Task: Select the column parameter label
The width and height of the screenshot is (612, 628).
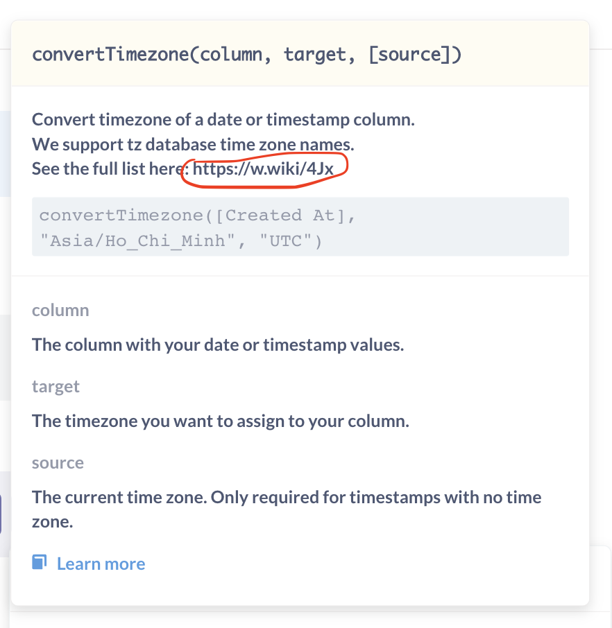Action: click(x=60, y=310)
